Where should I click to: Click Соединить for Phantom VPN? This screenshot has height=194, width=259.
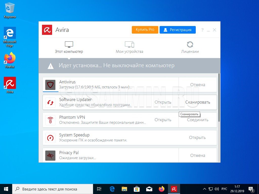[x=198, y=120]
